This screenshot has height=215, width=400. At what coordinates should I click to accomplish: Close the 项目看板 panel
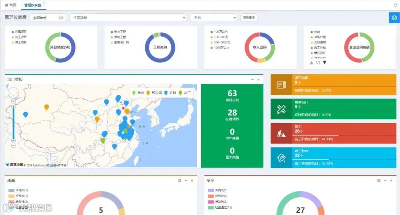[x=259, y=79]
